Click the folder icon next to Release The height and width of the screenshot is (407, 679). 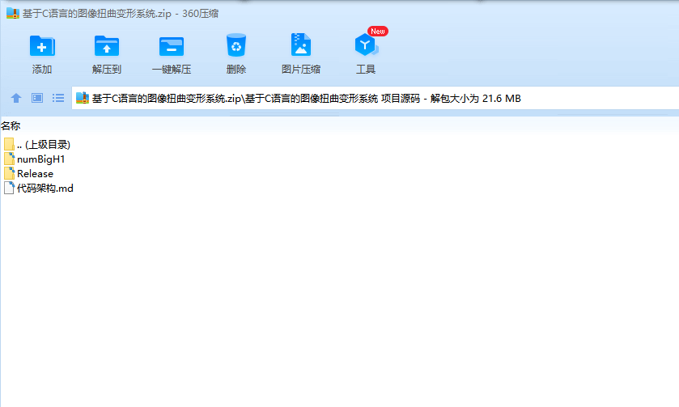click(9, 174)
